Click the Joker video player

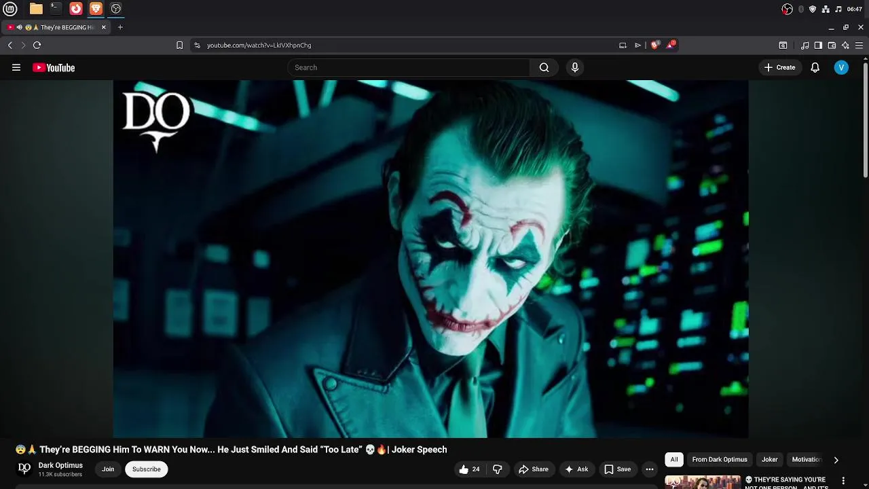(430, 259)
